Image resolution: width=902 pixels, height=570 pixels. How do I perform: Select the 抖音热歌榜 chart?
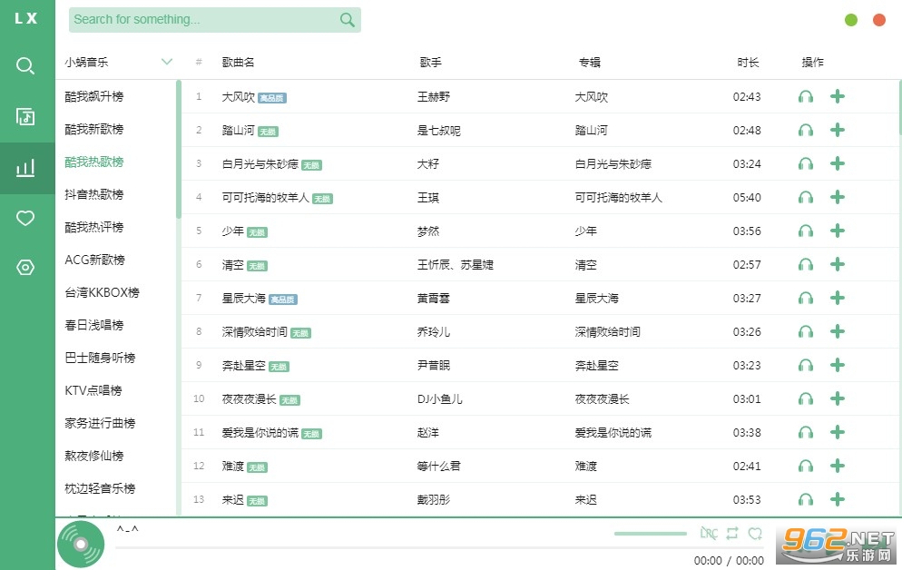point(94,194)
